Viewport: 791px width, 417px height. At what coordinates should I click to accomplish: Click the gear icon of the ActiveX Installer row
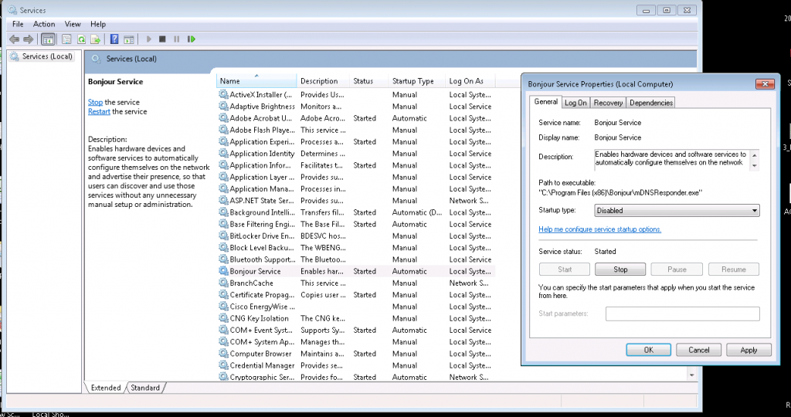[x=223, y=94]
